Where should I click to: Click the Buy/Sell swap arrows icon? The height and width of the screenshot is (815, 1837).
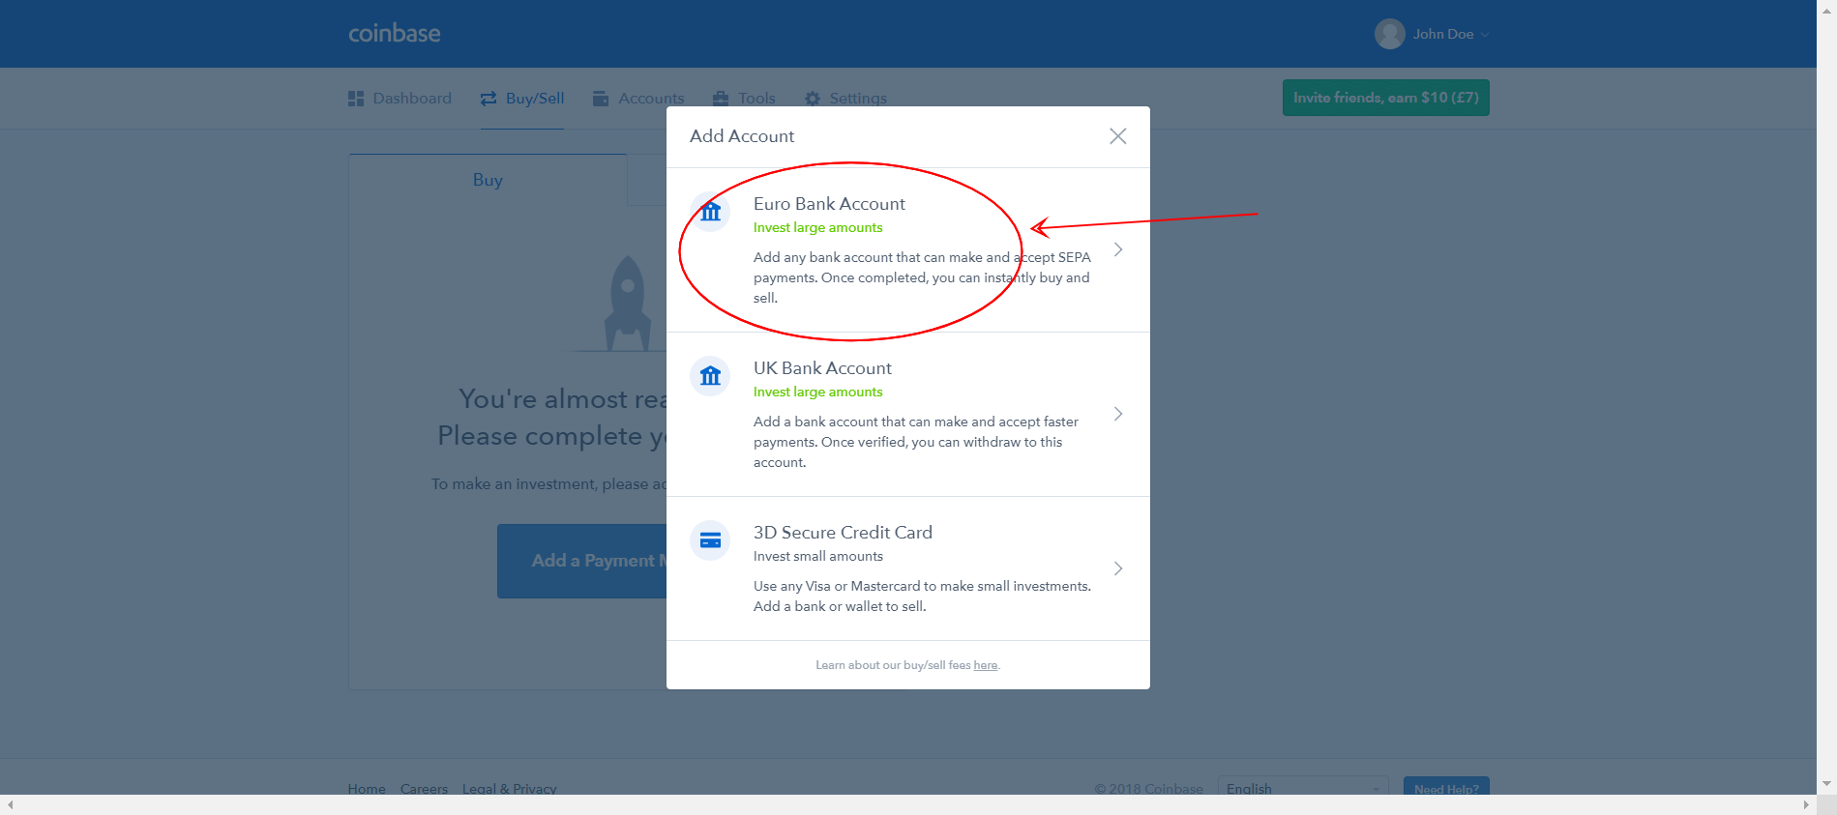[489, 99]
